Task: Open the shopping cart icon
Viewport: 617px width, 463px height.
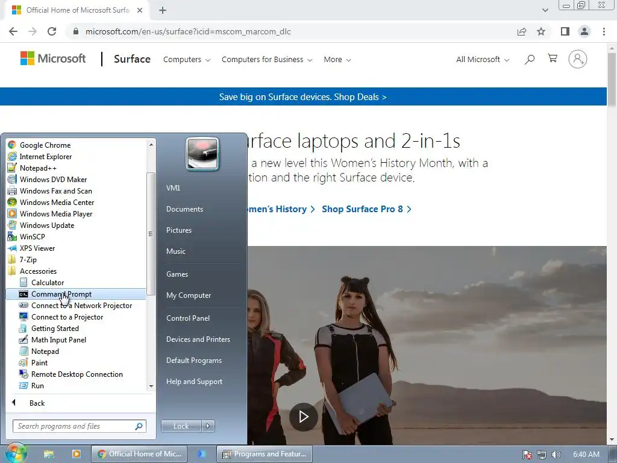Action: point(553,58)
